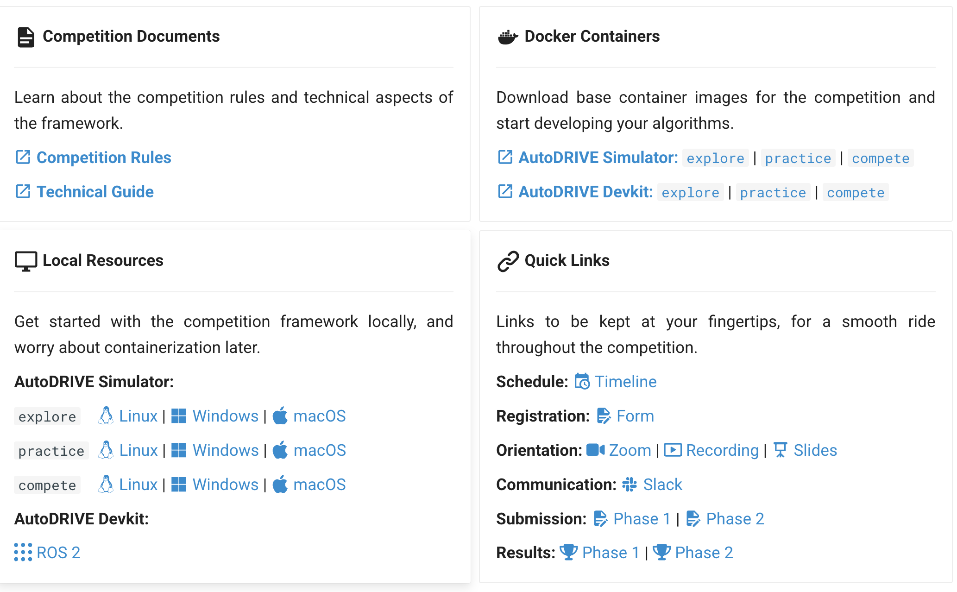Open AutoDRIVE Simulator explore container link
Screen dimensions: 957x592
point(715,158)
